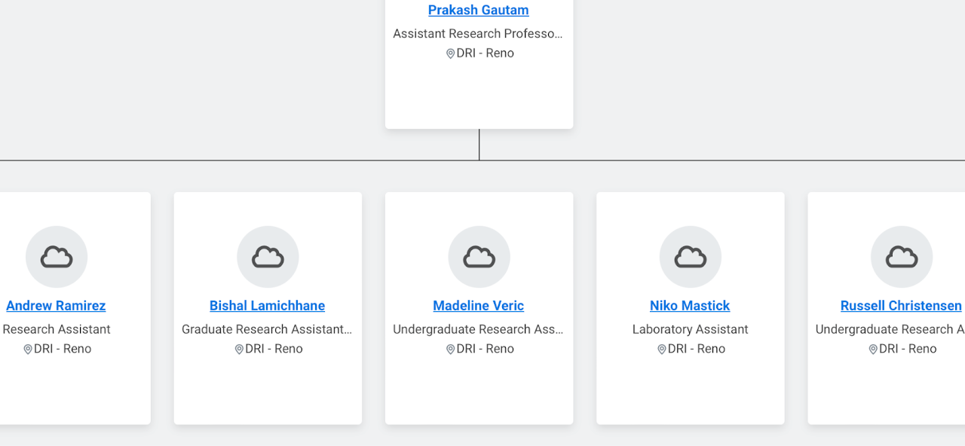Click Russell Christensen's cloud avatar icon
Viewport: 965px width, 446px height.
[x=902, y=256]
